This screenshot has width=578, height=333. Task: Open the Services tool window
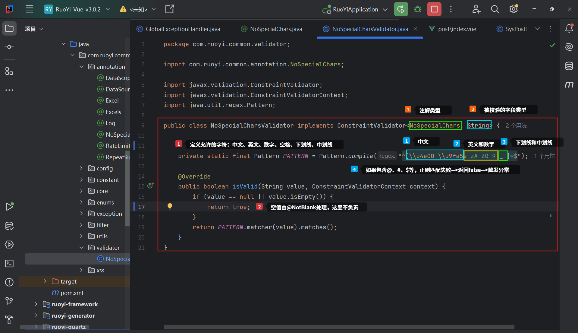(x=9, y=245)
